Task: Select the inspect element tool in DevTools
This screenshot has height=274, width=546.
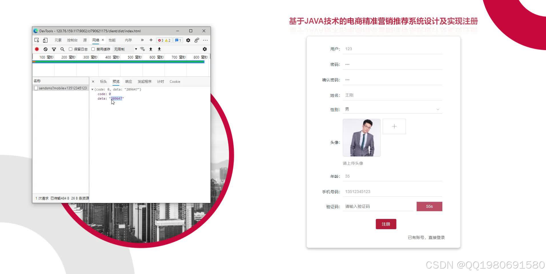Action: tap(37, 41)
